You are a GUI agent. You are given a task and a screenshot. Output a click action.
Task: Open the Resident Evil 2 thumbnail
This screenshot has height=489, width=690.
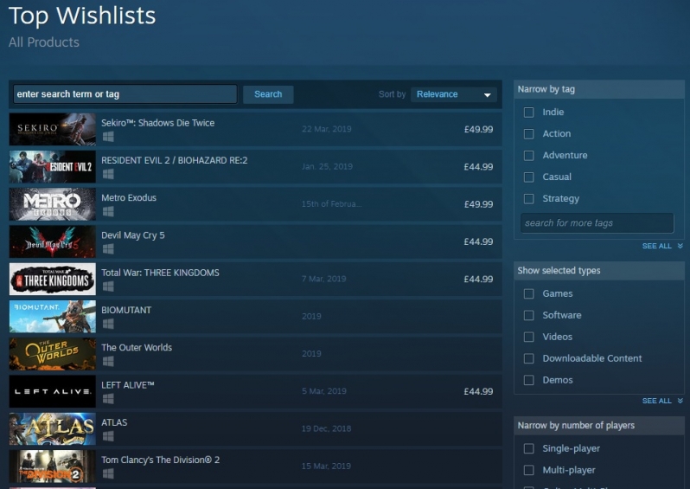[x=53, y=166]
